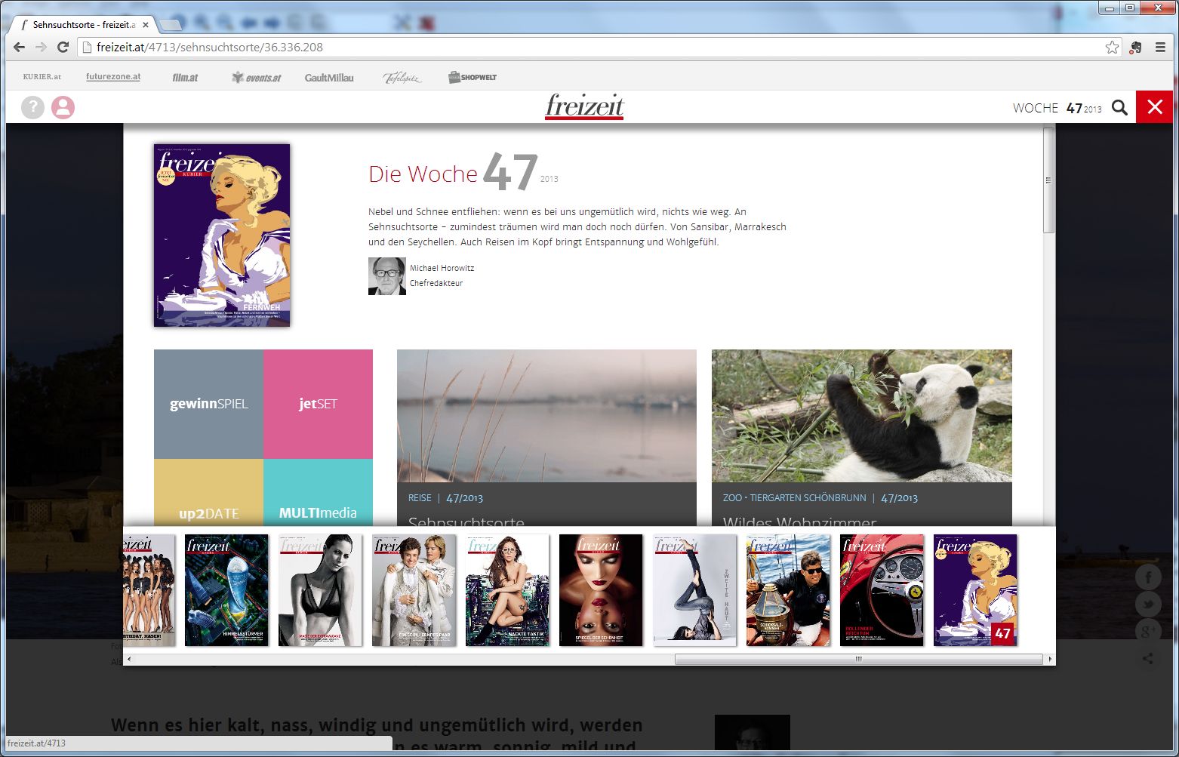Screen dimensions: 1179x757
Task: Bookmark page with star icon
Action: click(x=1112, y=47)
